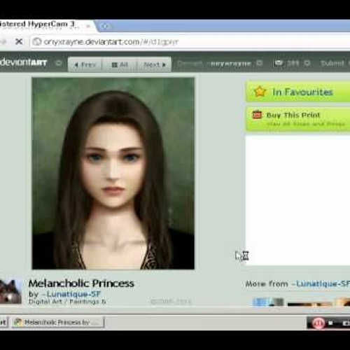Go to the Next deviation

point(155,64)
